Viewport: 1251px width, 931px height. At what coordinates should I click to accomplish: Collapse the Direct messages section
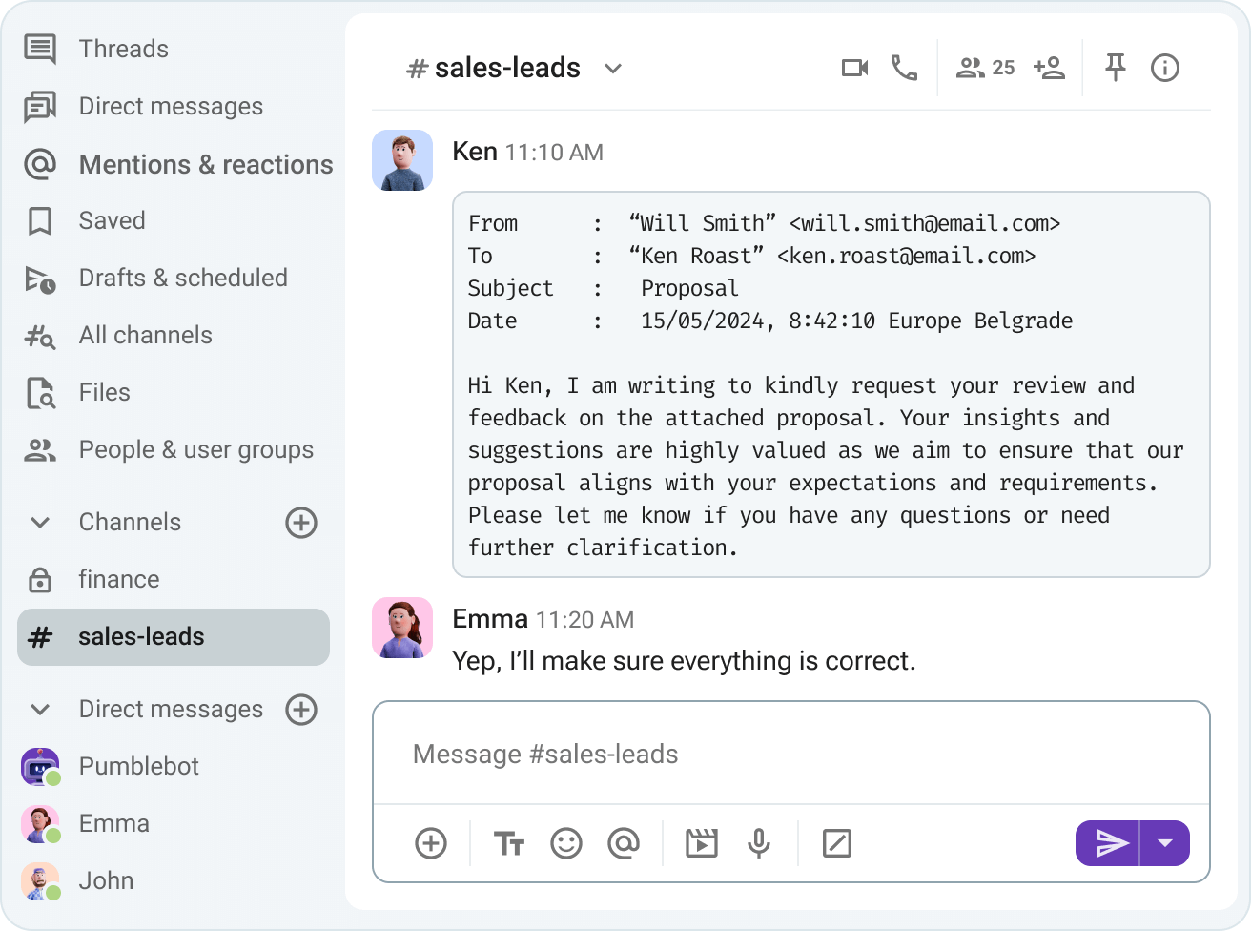point(40,710)
